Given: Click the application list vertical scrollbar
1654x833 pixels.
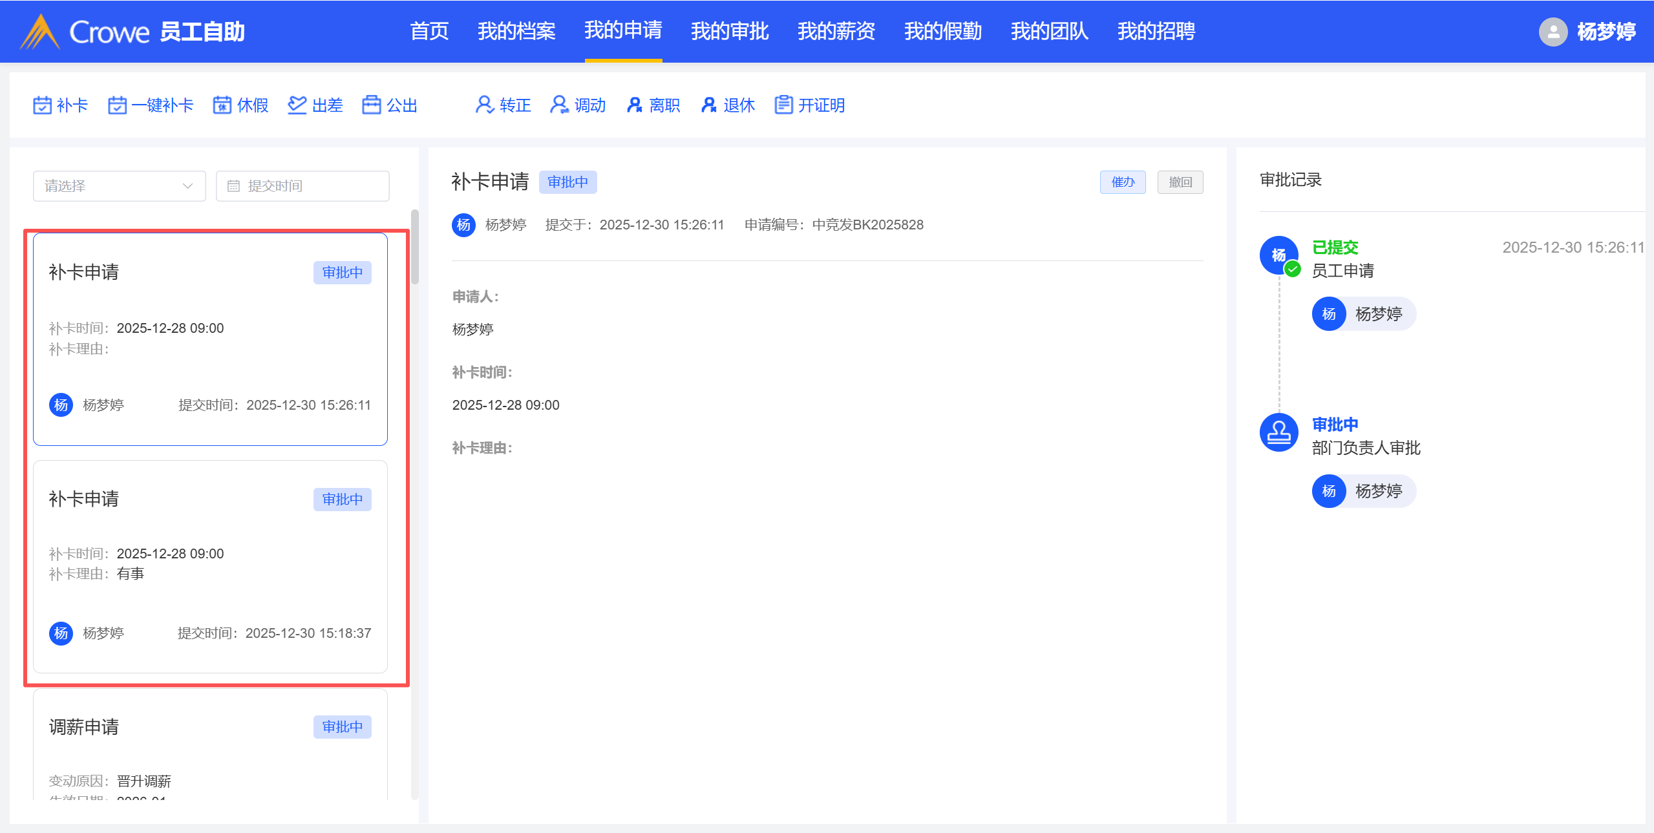Looking at the screenshot, I should [415, 248].
